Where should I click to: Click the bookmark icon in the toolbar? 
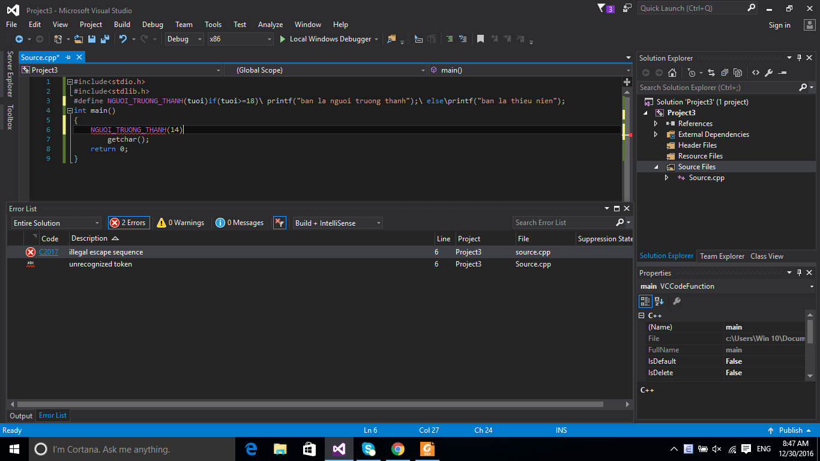tap(480, 39)
